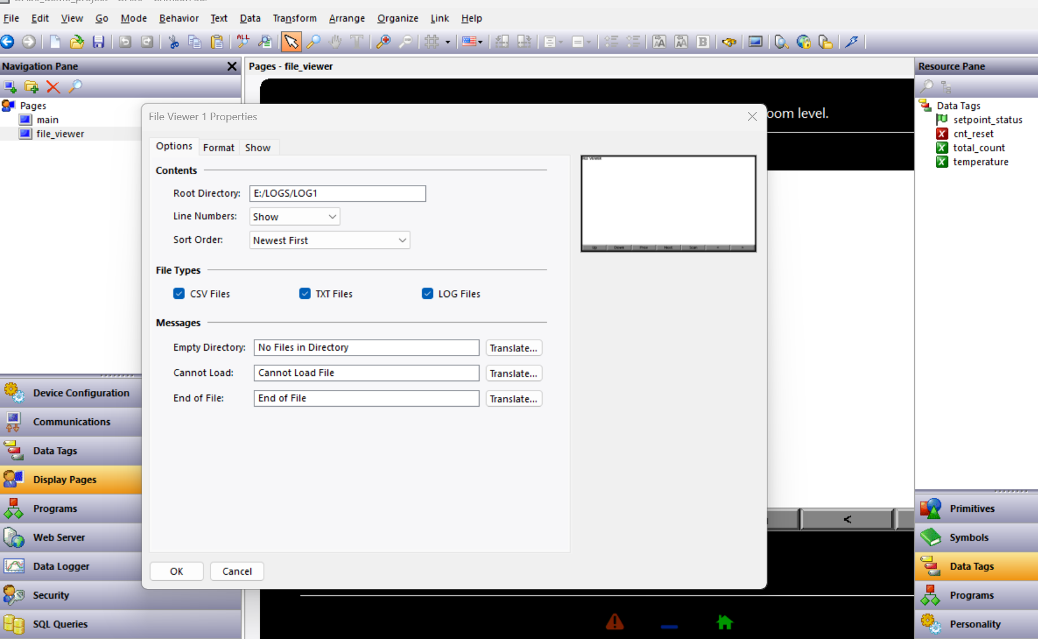
Task: Click red X delete icon in Navigation Pane
Action: pos(53,87)
